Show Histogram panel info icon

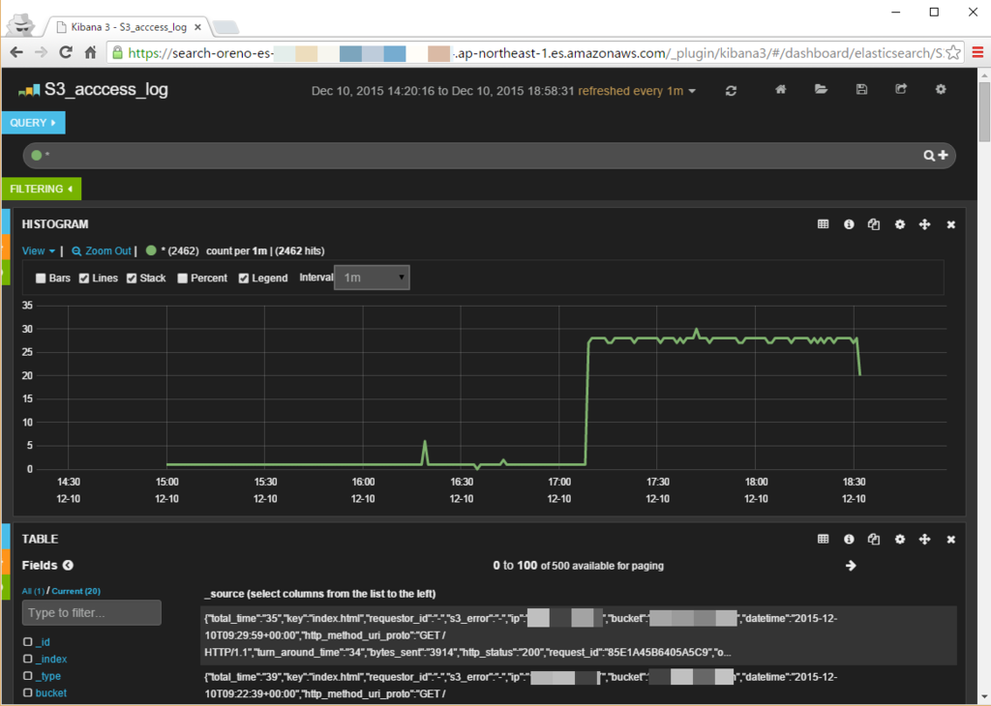(849, 224)
